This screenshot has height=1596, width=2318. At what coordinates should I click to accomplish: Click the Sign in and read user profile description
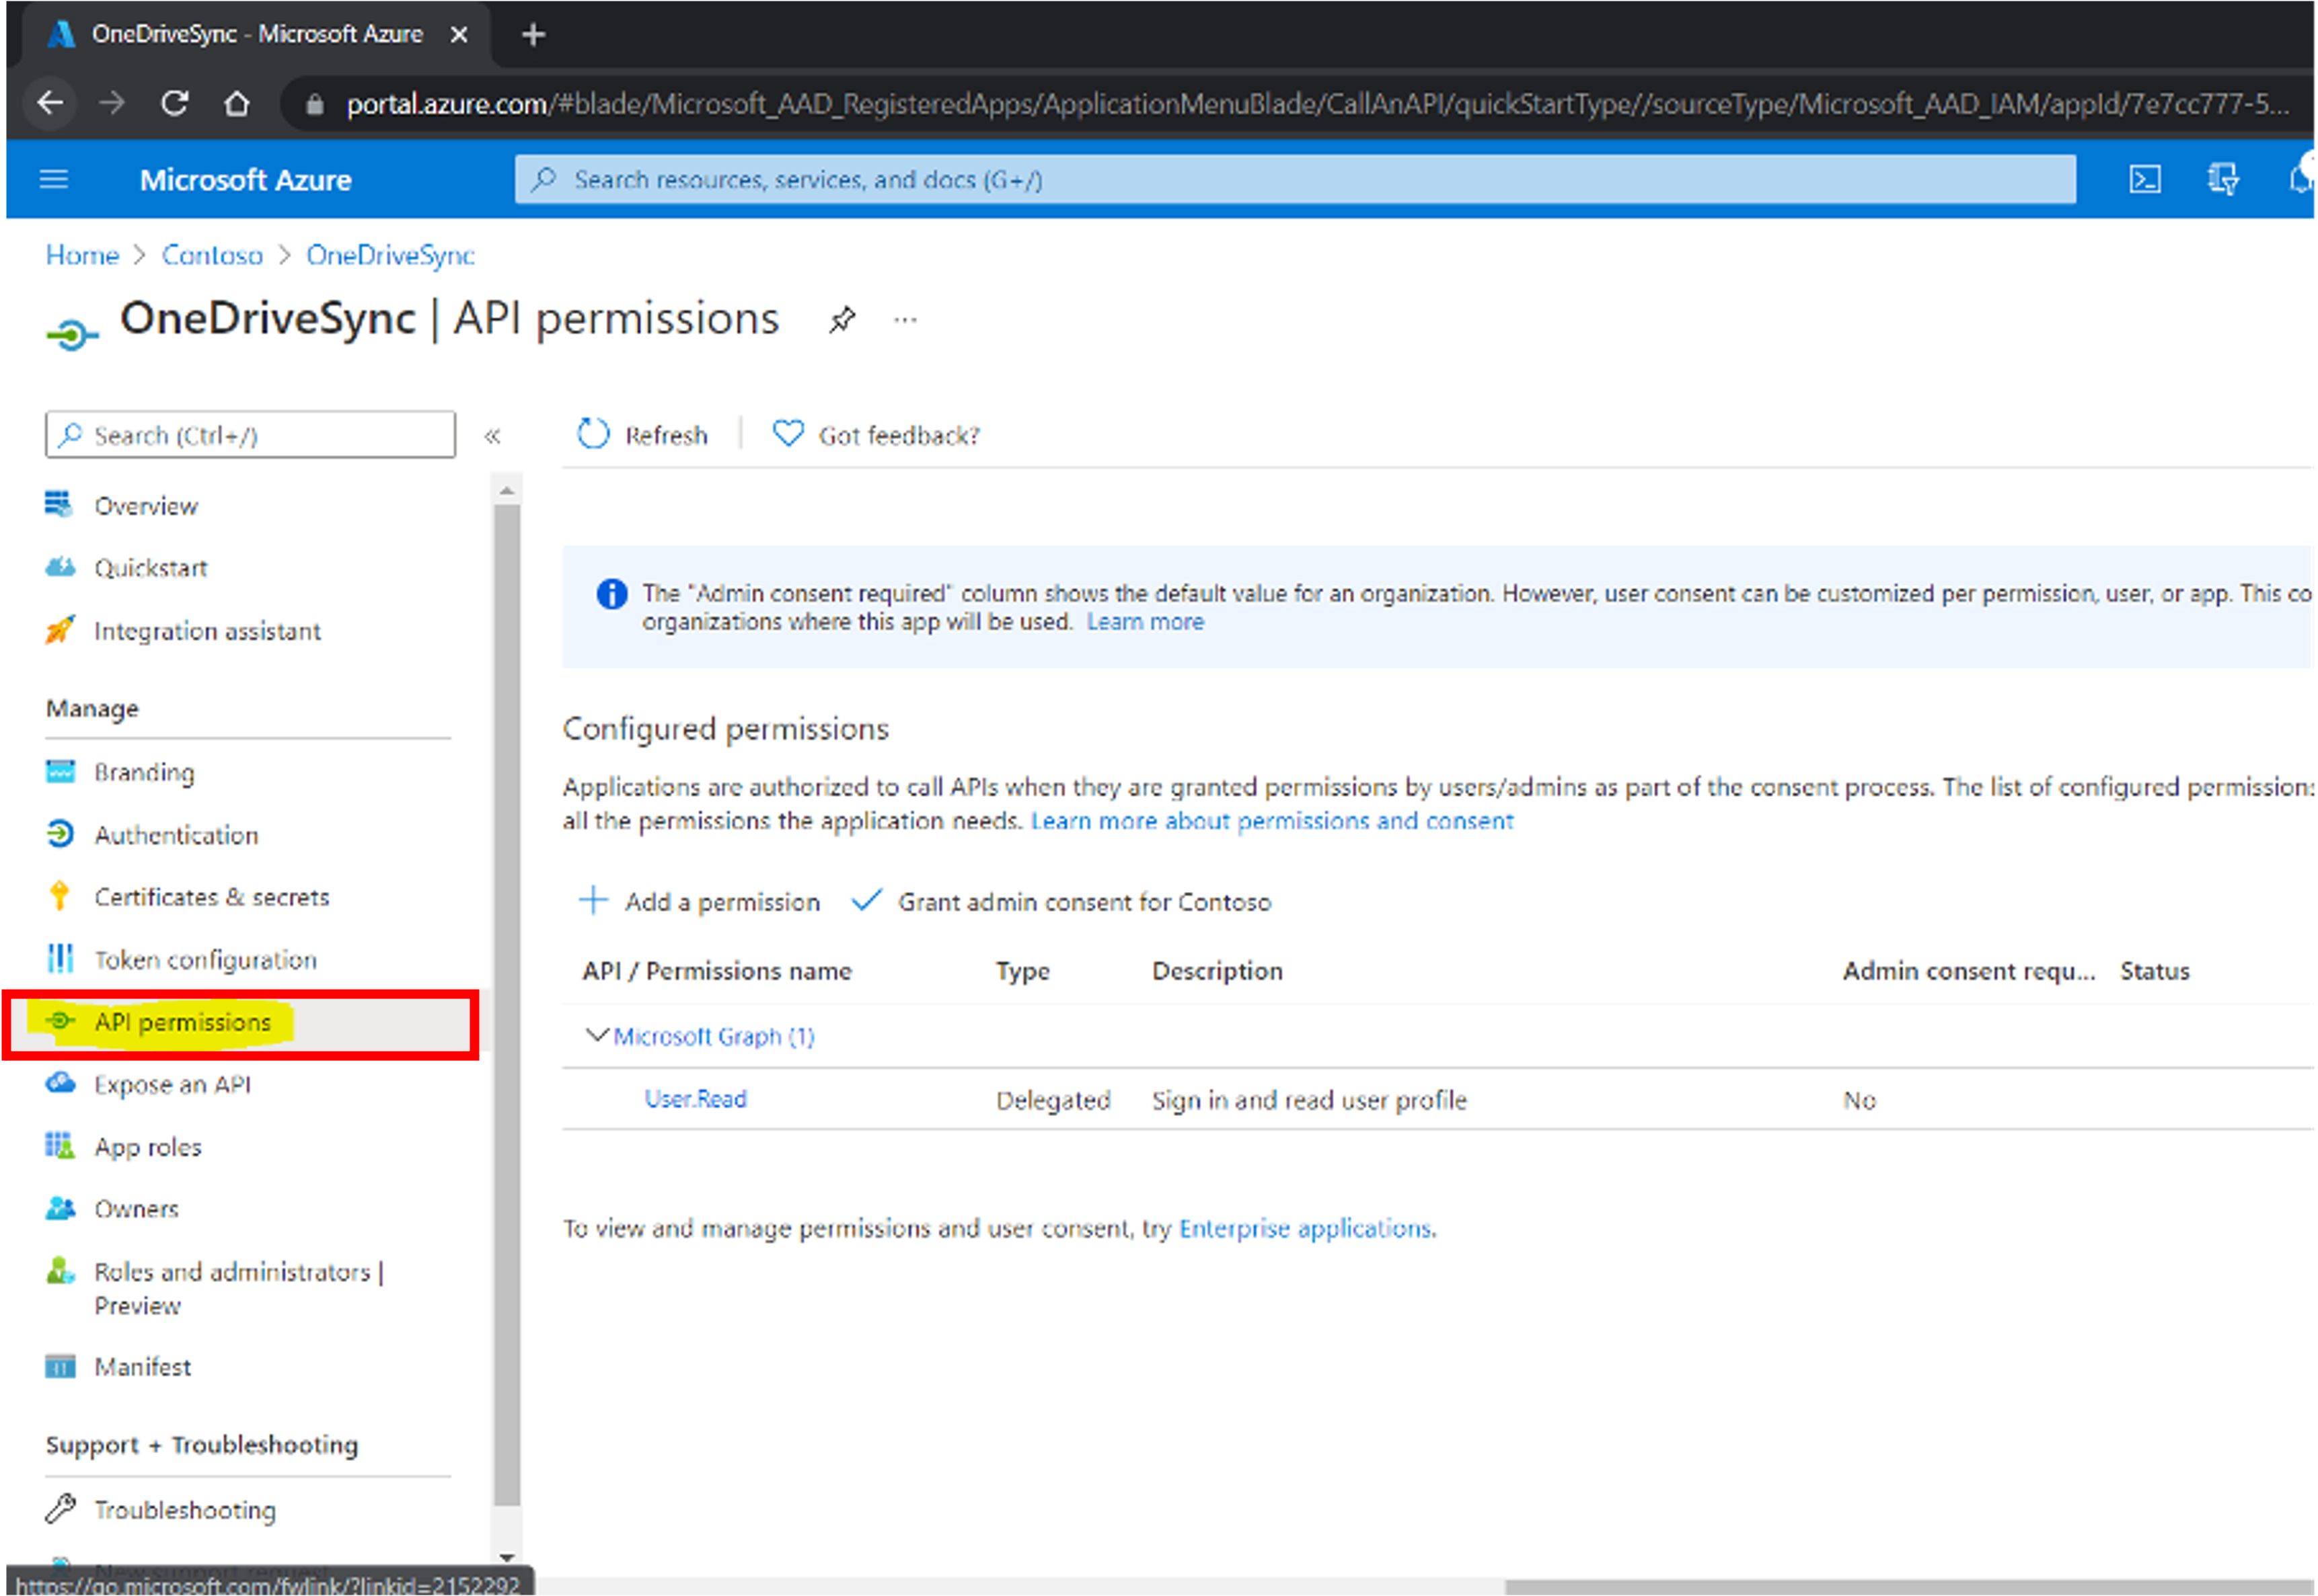1310,1100
